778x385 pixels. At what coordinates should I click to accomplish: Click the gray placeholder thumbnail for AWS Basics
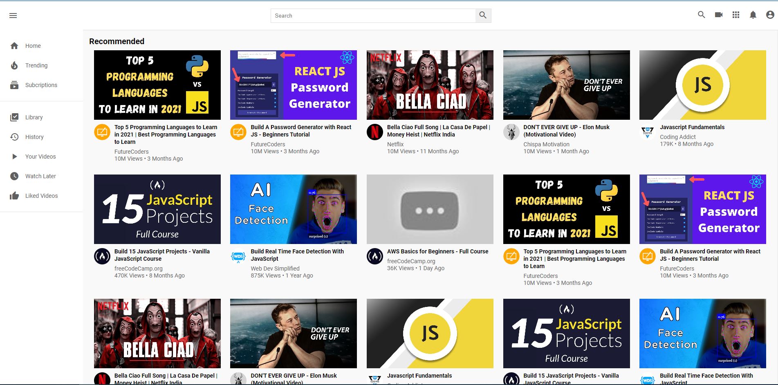(430, 209)
